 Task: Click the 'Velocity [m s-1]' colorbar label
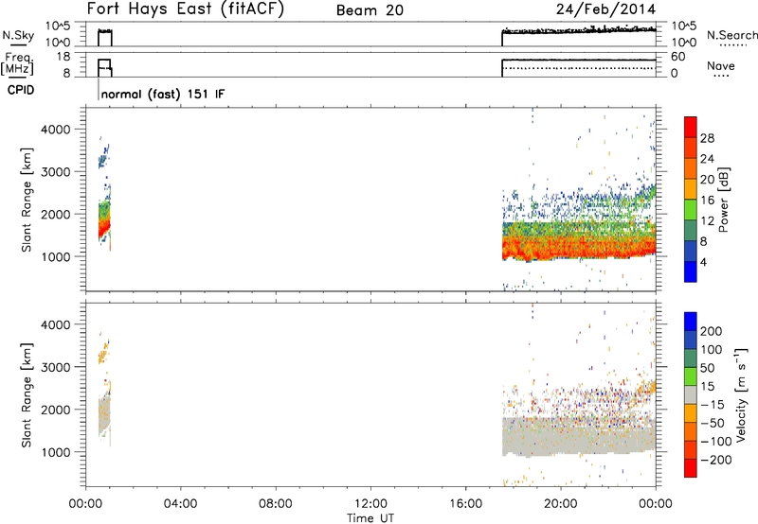coord(741,394)
